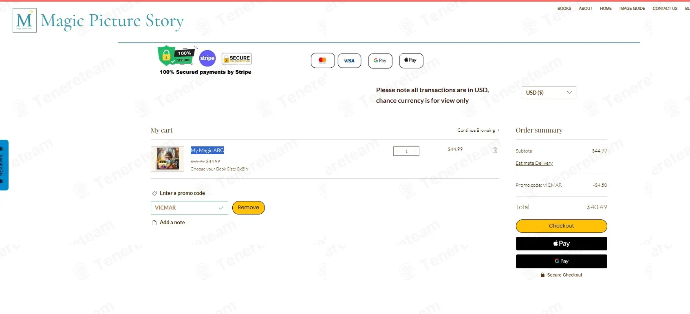690x314 pixels.
Task: Open the BOOKS menu
Action: pyautogui.click(x=564, y=9)
